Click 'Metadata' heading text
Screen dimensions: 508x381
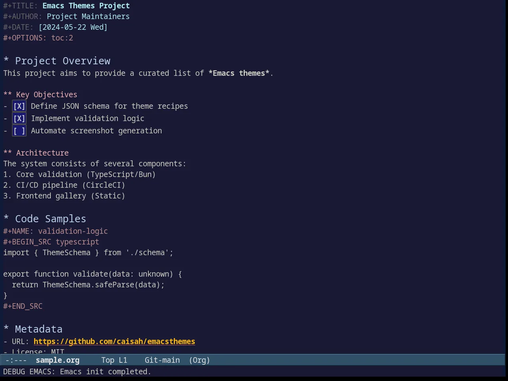click(x=38, y=329)
